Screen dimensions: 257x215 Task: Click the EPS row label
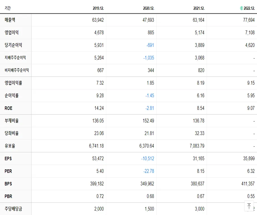(8, 158)
